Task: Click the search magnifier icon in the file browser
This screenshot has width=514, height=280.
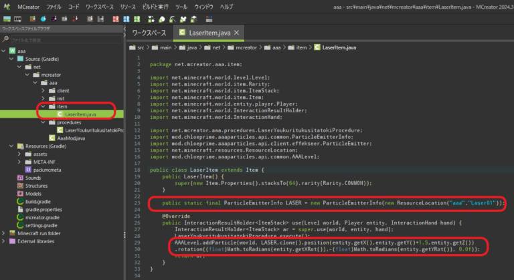Action: point(5,39)
